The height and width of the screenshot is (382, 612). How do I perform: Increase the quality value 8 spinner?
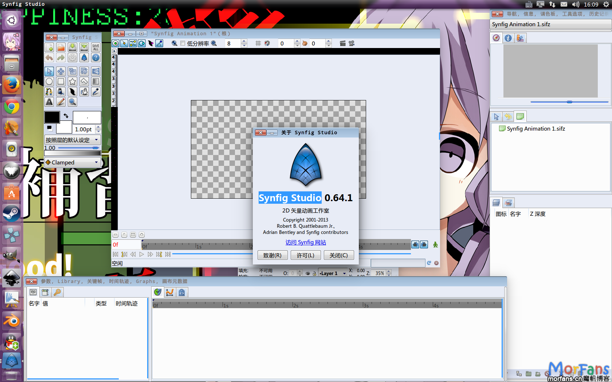click(x=244, y=41)
